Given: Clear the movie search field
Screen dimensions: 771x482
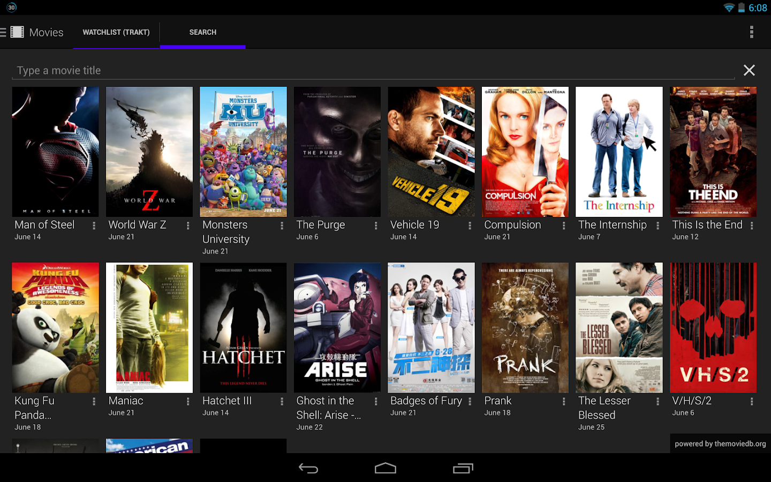Looking at the screenshot, I should [749, 70].
